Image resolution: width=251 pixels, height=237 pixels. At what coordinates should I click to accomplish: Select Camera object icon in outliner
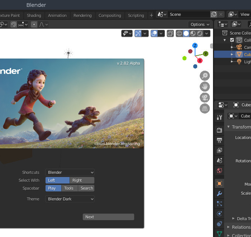(x=239, y=47)
